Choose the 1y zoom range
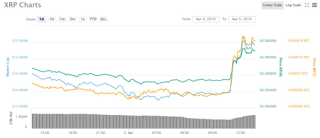The height and width of the screenshot is (138, 320). [x=83, y=19]
